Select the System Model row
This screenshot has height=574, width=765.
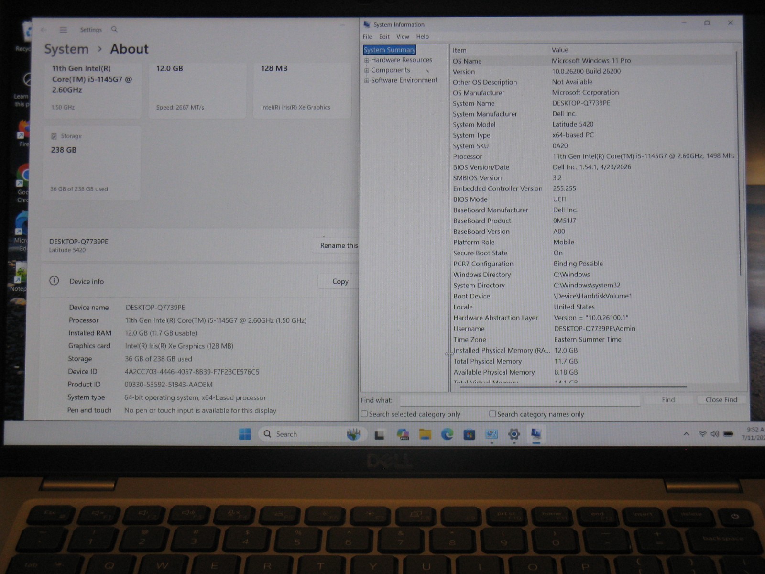593,124
